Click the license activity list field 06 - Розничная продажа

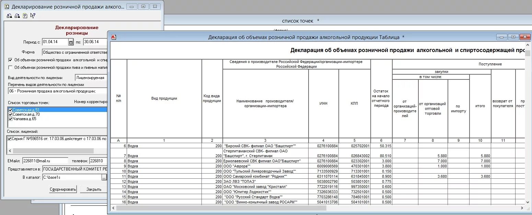click(x=57, y=91)
